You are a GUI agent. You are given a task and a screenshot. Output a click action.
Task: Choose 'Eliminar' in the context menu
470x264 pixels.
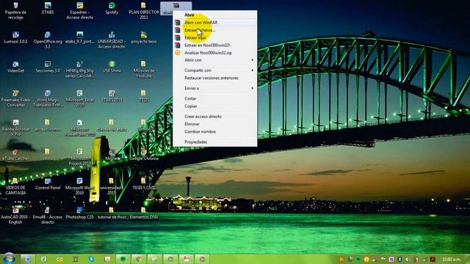point(214,124)
